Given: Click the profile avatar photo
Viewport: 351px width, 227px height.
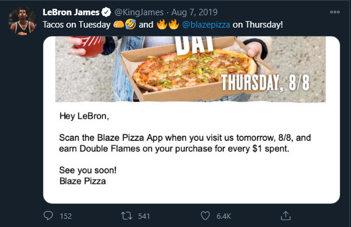Looking at the screenshot, I should 22,21.
